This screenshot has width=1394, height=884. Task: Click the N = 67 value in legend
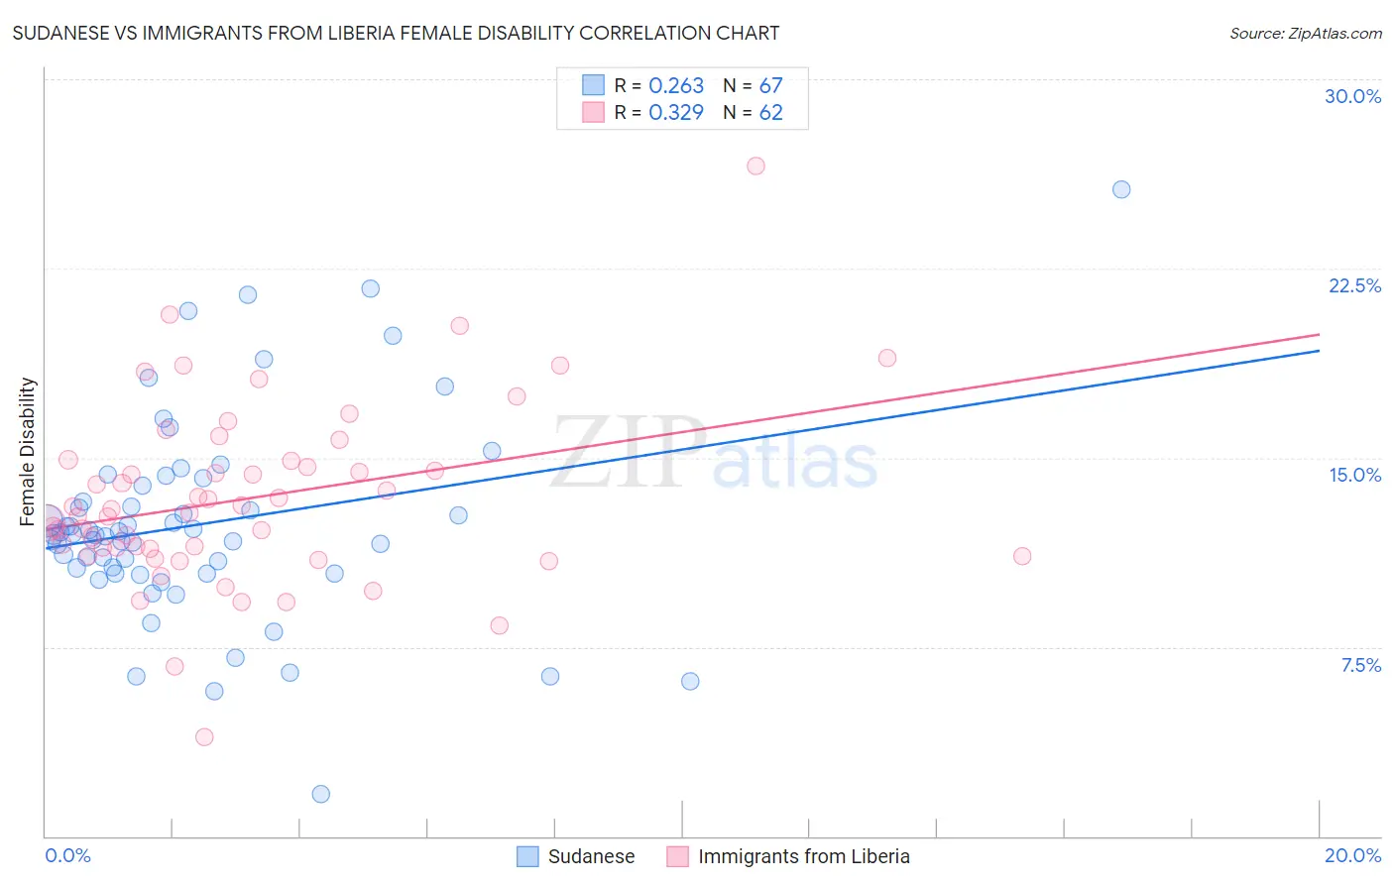[753, 85]
